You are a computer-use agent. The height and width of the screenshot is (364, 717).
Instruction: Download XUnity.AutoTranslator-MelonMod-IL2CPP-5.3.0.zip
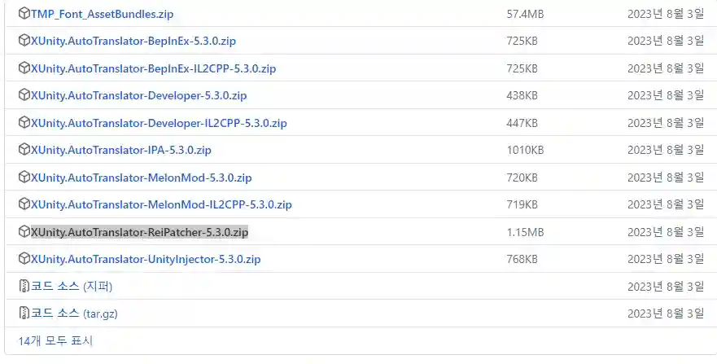[161, 204]
